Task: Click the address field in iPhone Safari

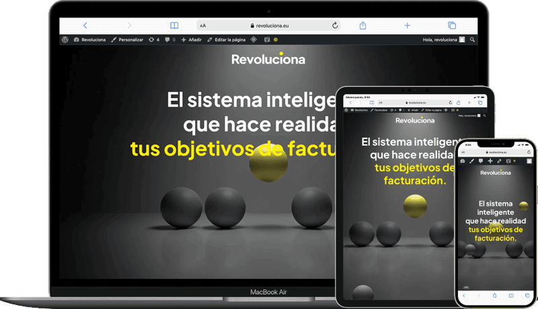Action: click(x=495, y=152)
